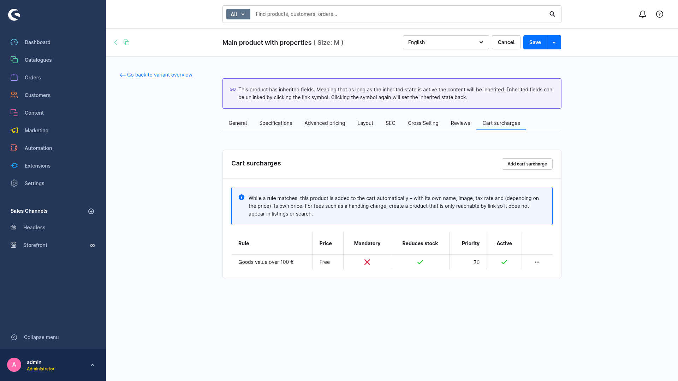Viewport: 678px width, 381px height.
Task: Open the Layout tab
Action: 365,123
